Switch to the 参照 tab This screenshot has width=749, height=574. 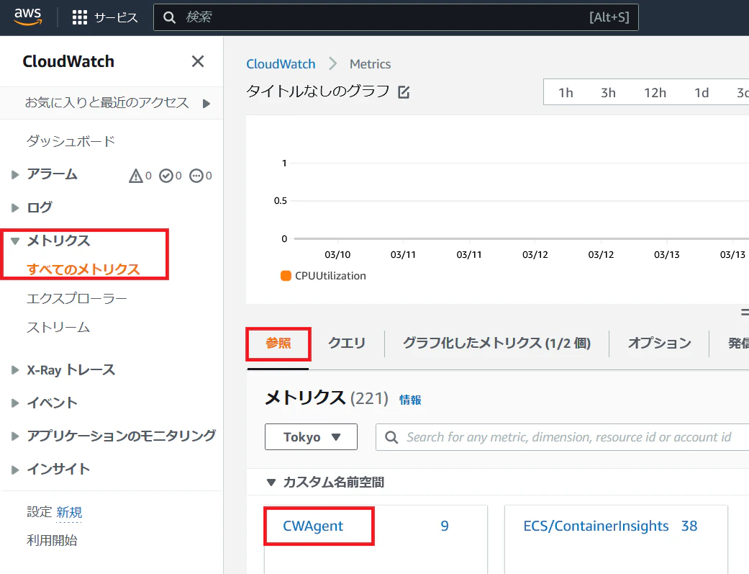278,344
